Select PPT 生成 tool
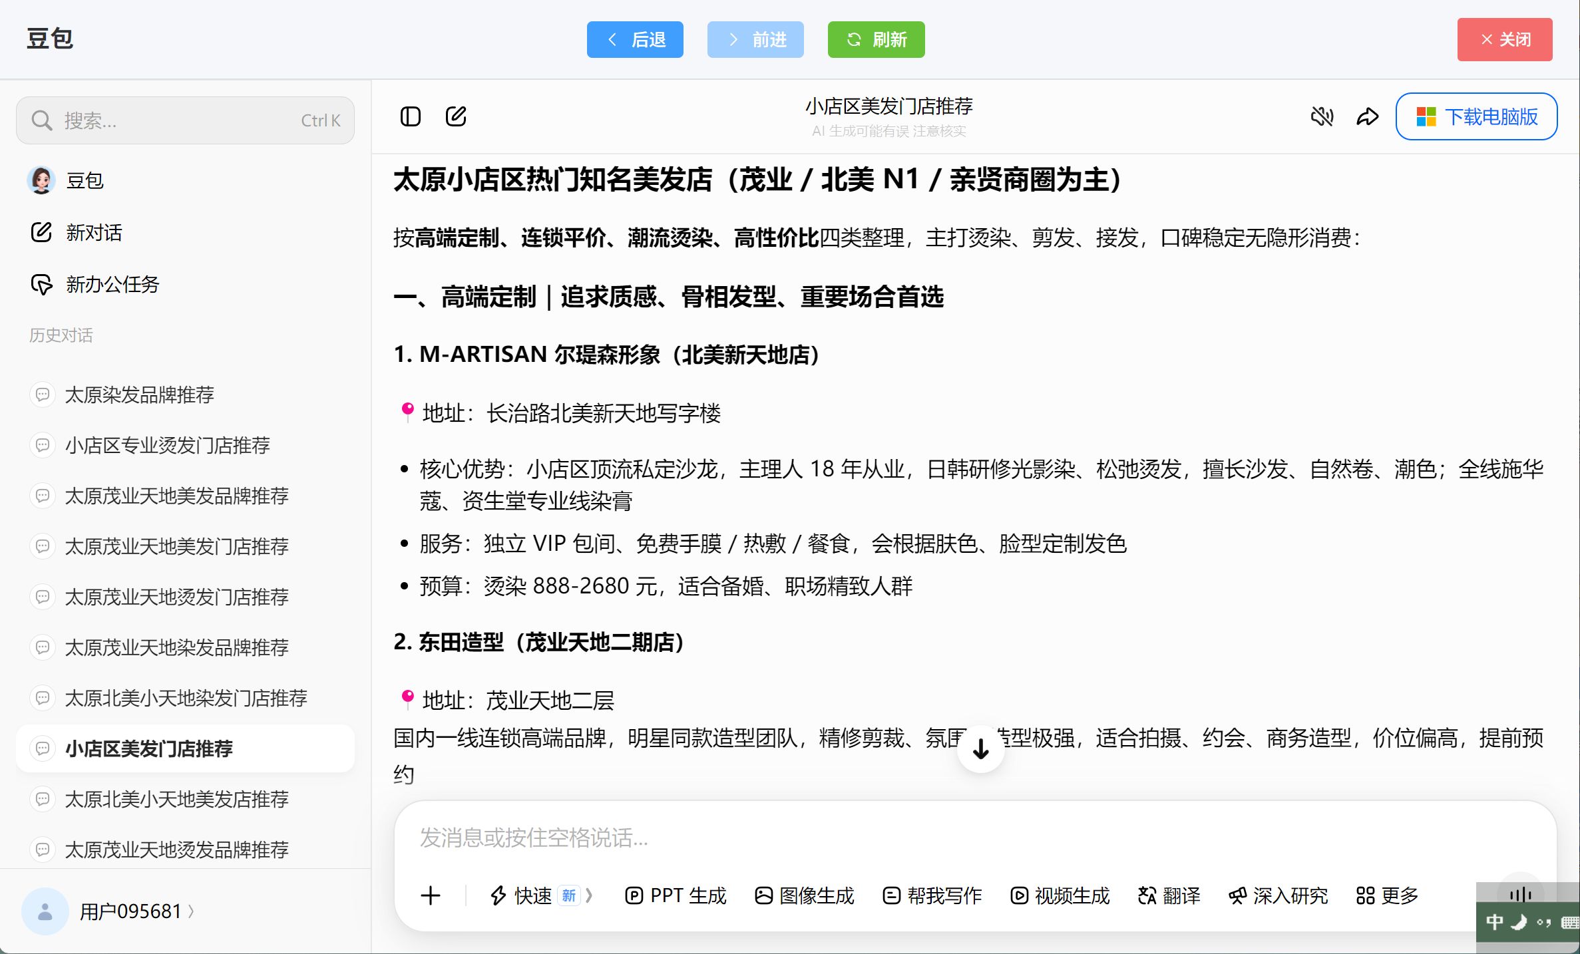Screen dimensions: 1580x954 (676, 895)
